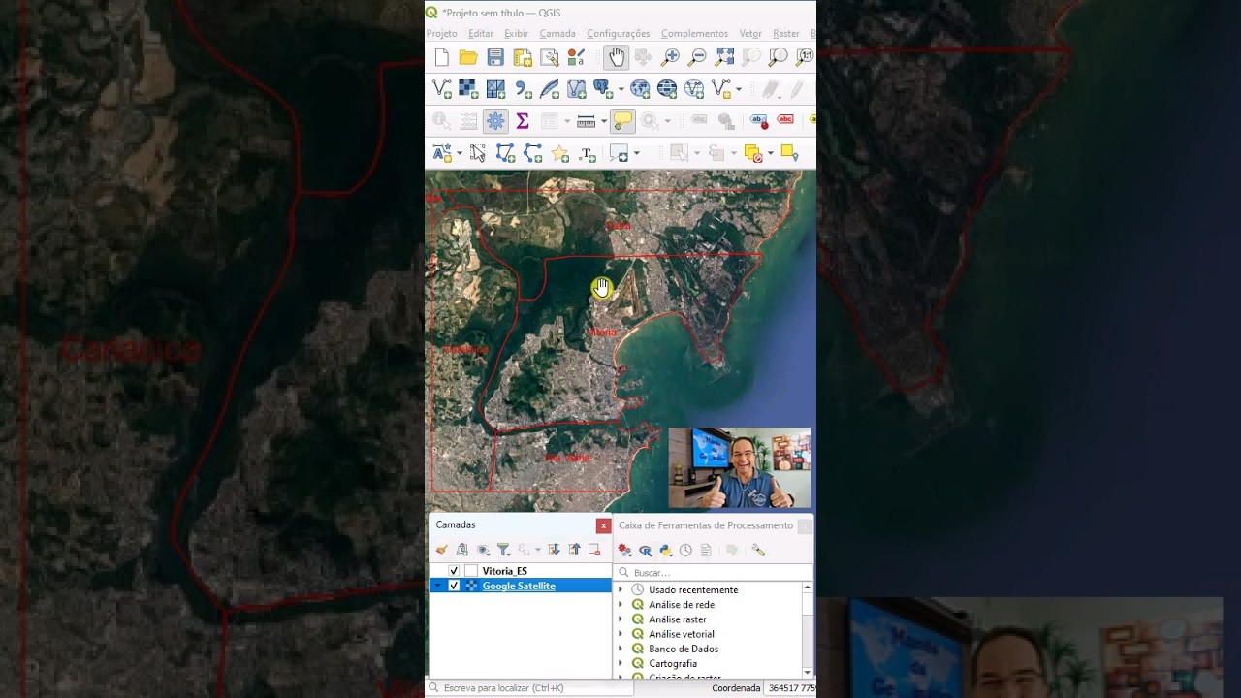
Task: Open the Projeto menu
Action: click(442, 34)
